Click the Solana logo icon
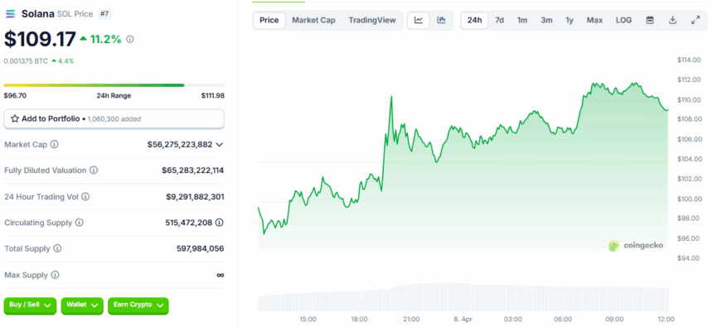Image resolution: width=713 pixels, height=327 pixels. [x=10, y=14]
